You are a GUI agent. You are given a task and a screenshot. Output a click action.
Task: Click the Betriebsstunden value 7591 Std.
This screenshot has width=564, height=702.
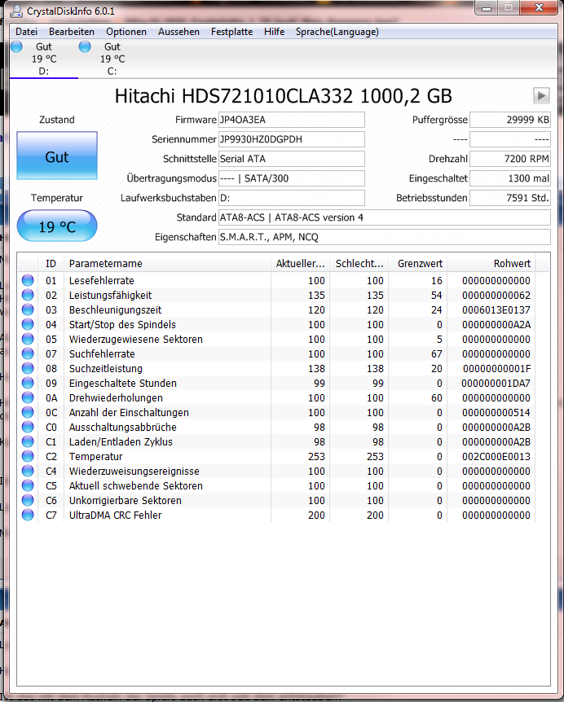[x=509, y=198]
